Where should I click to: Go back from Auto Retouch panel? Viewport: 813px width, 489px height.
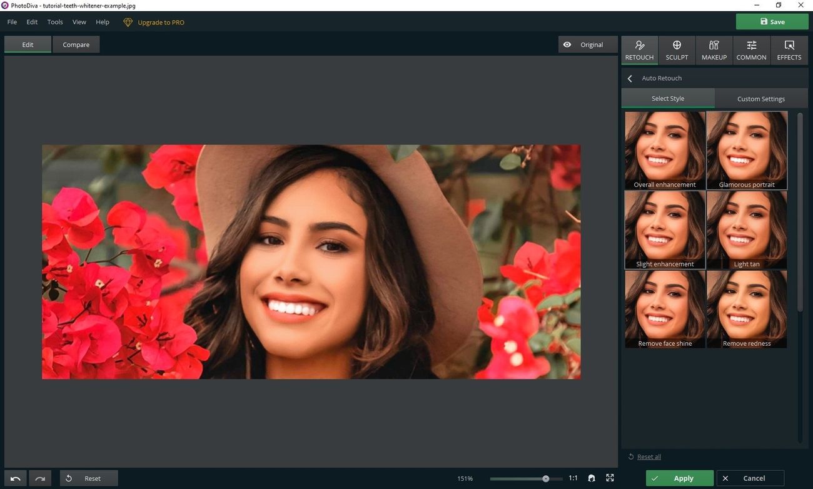click(x=630, y=79)
